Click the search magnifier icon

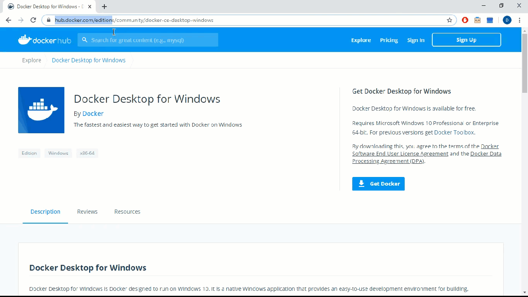(x=85, y=40)
